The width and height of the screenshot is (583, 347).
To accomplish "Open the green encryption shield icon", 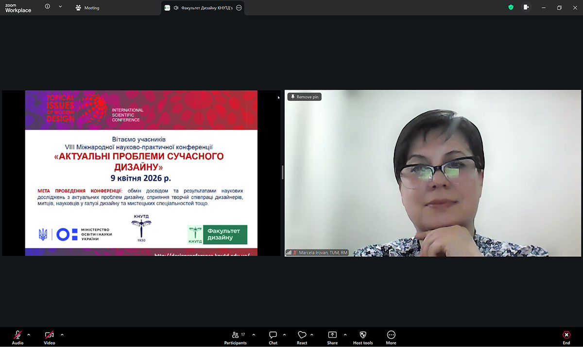I will (511, 7).
